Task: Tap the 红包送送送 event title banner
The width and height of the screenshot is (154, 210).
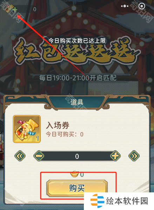Action: pos(76,51)
